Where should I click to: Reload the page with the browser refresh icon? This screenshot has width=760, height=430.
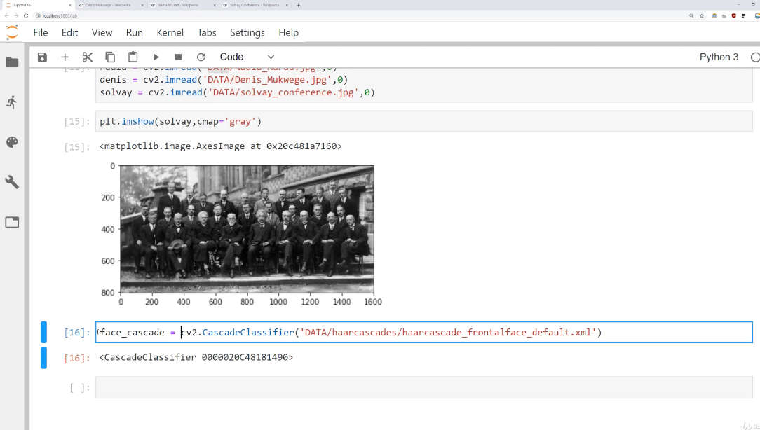click(x=26, y=15)
